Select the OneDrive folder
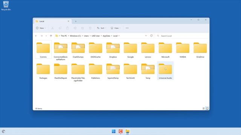This screenshot has width=241, height=135. (x=200, y=49)
